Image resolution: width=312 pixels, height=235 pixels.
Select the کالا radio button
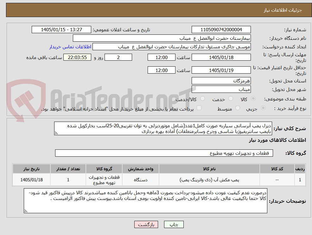point(253,99)
